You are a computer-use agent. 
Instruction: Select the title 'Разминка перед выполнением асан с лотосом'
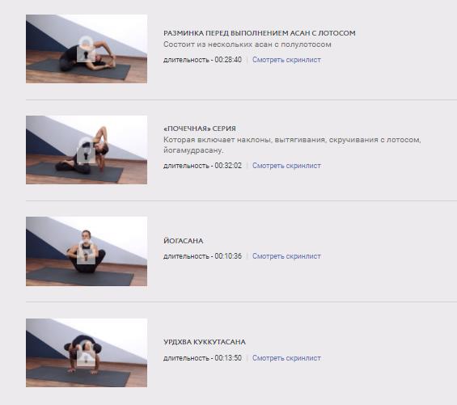[260, 33]
